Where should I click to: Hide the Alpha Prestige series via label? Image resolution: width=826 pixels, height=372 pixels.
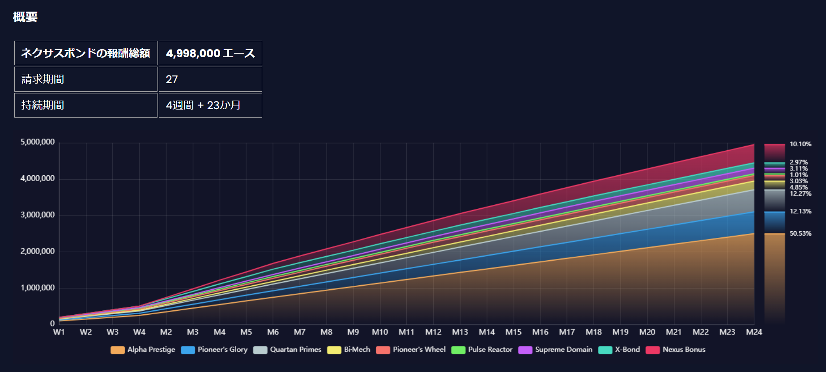pyautogui.click(x=151, y=350)
